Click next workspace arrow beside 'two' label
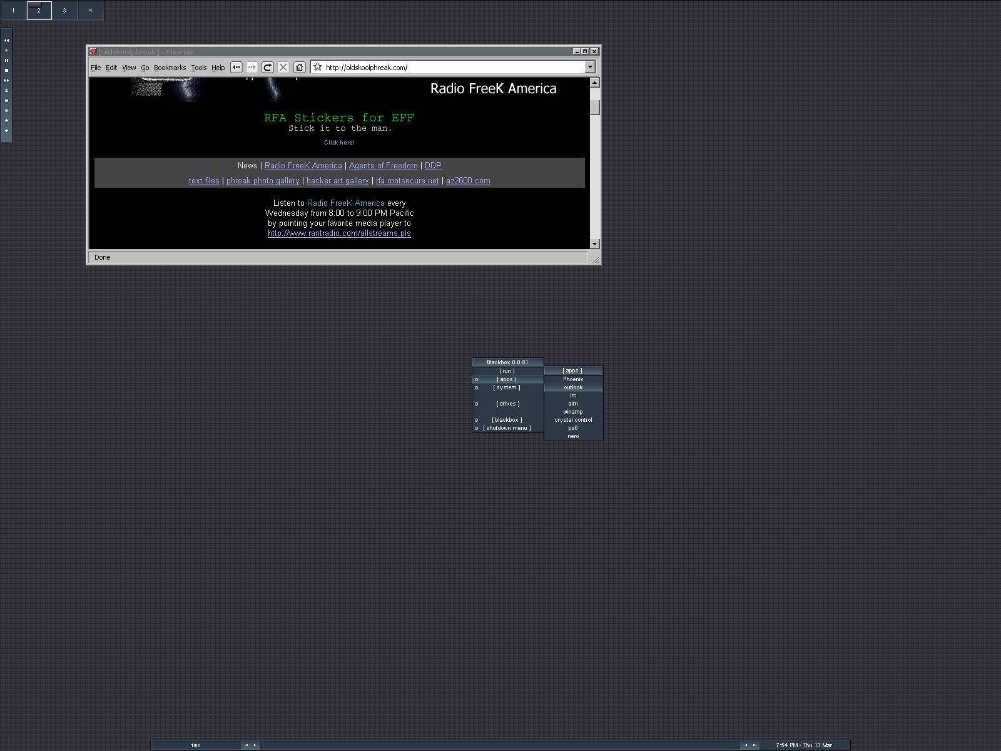The image size is (1001, 751). coord(255,745)
